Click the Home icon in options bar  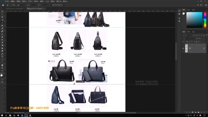[x=3, y=5]
